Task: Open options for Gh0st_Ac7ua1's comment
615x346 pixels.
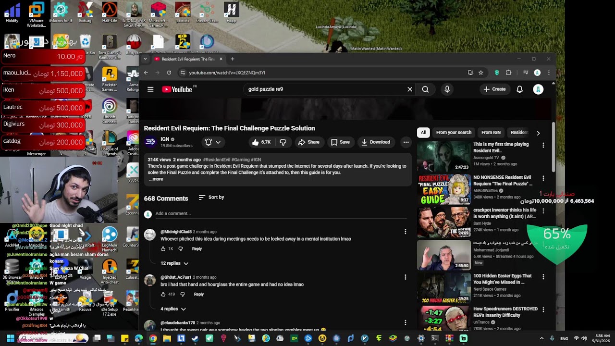Action: click(406, 277)
